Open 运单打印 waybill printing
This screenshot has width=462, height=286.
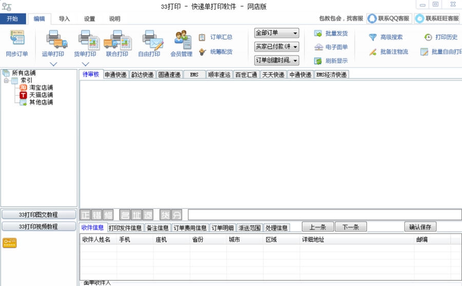(53, 44)
